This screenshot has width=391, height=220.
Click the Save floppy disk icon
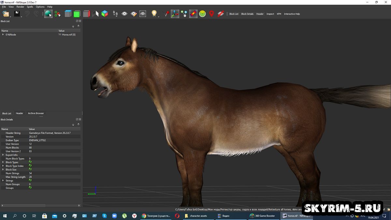(x=17, y=14)
